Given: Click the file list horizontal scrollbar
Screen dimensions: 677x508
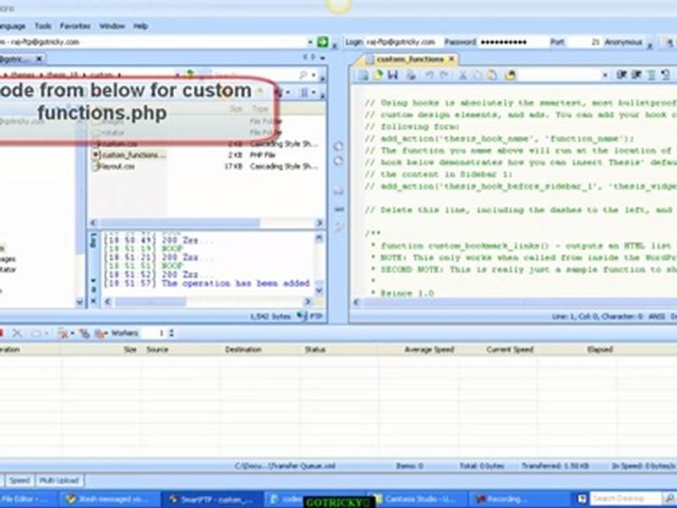Looking at the screenshot, I should (206, 222).
